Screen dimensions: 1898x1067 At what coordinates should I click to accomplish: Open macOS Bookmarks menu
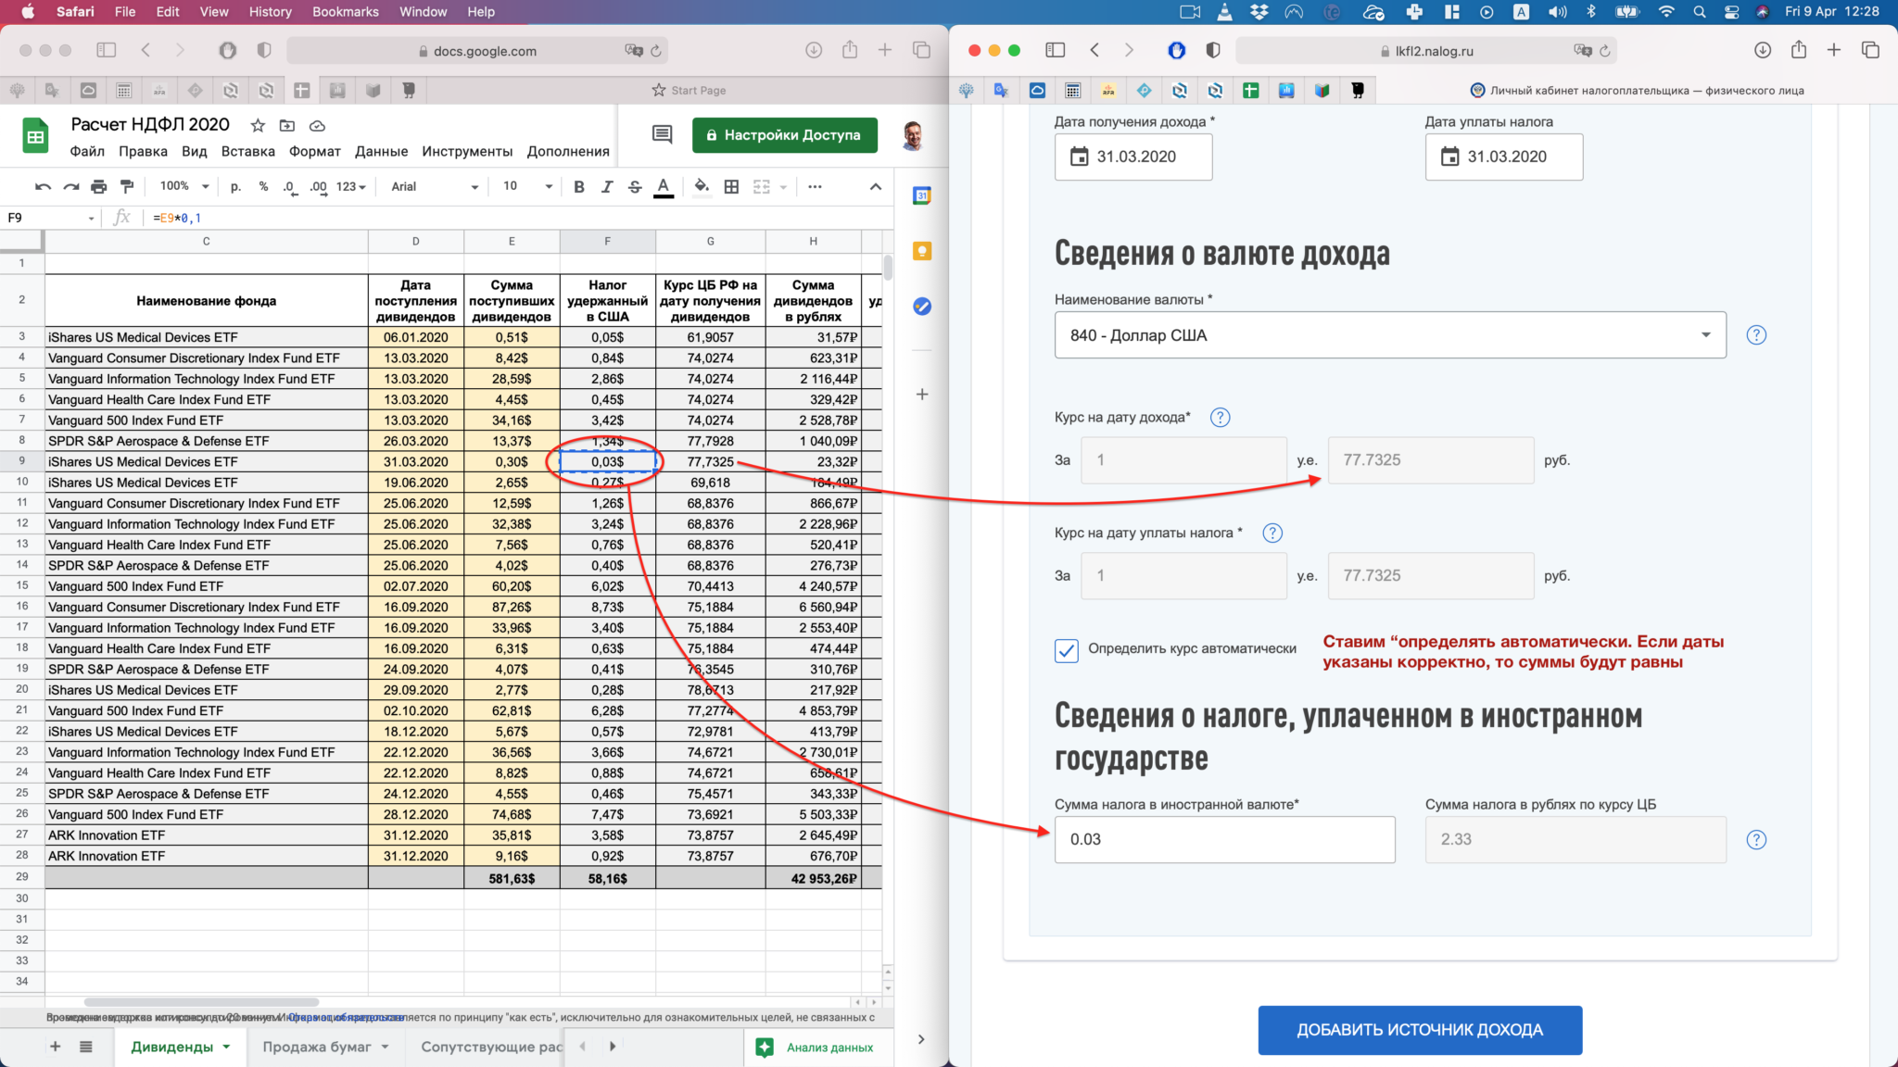tap(346, 12)
